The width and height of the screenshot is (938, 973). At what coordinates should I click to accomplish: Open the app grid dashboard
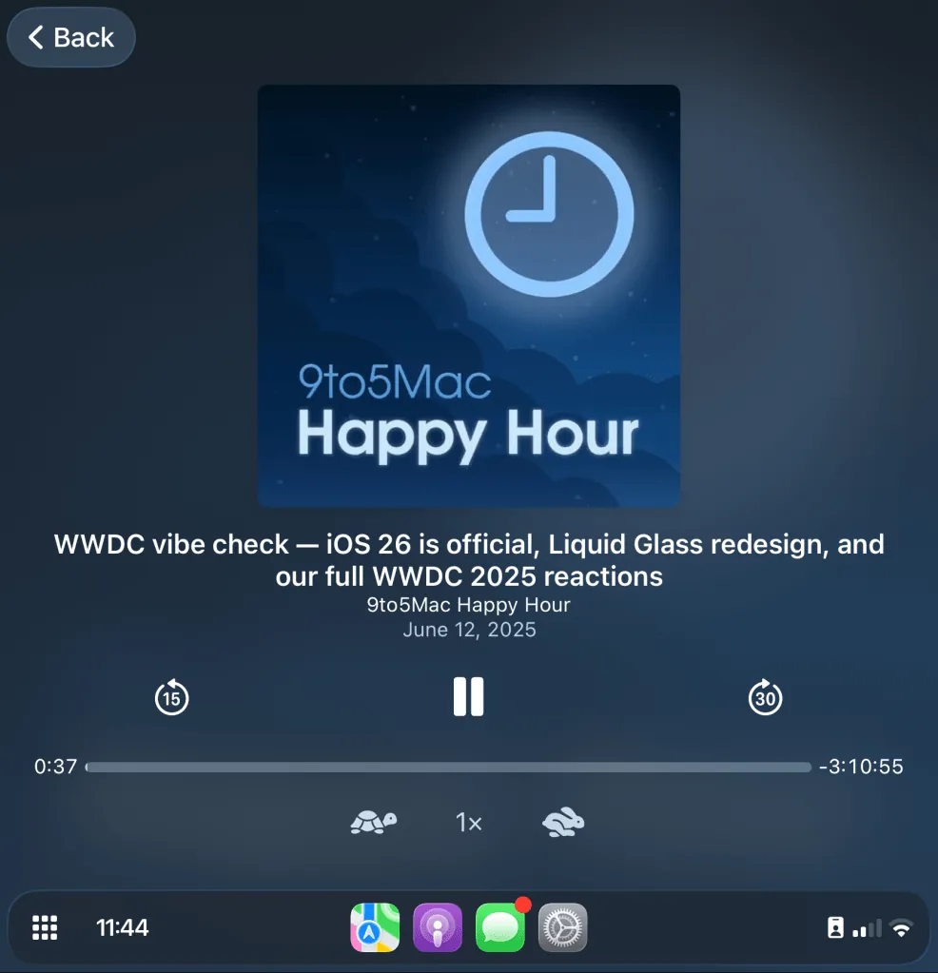[45, 927]
